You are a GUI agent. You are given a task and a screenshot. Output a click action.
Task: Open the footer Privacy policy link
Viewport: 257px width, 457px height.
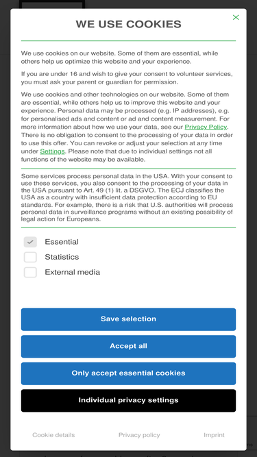coord(139,435)
